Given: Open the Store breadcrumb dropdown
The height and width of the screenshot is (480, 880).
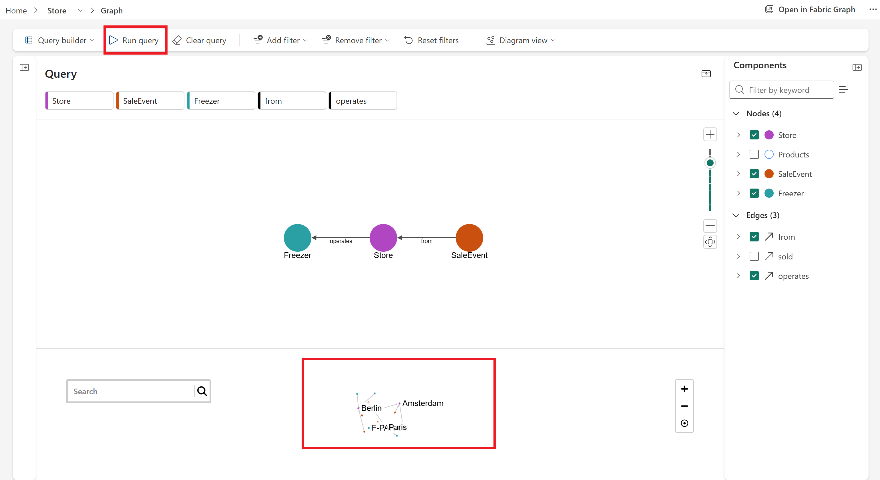Looking at the screenshot, I should (x=80, y=11).
